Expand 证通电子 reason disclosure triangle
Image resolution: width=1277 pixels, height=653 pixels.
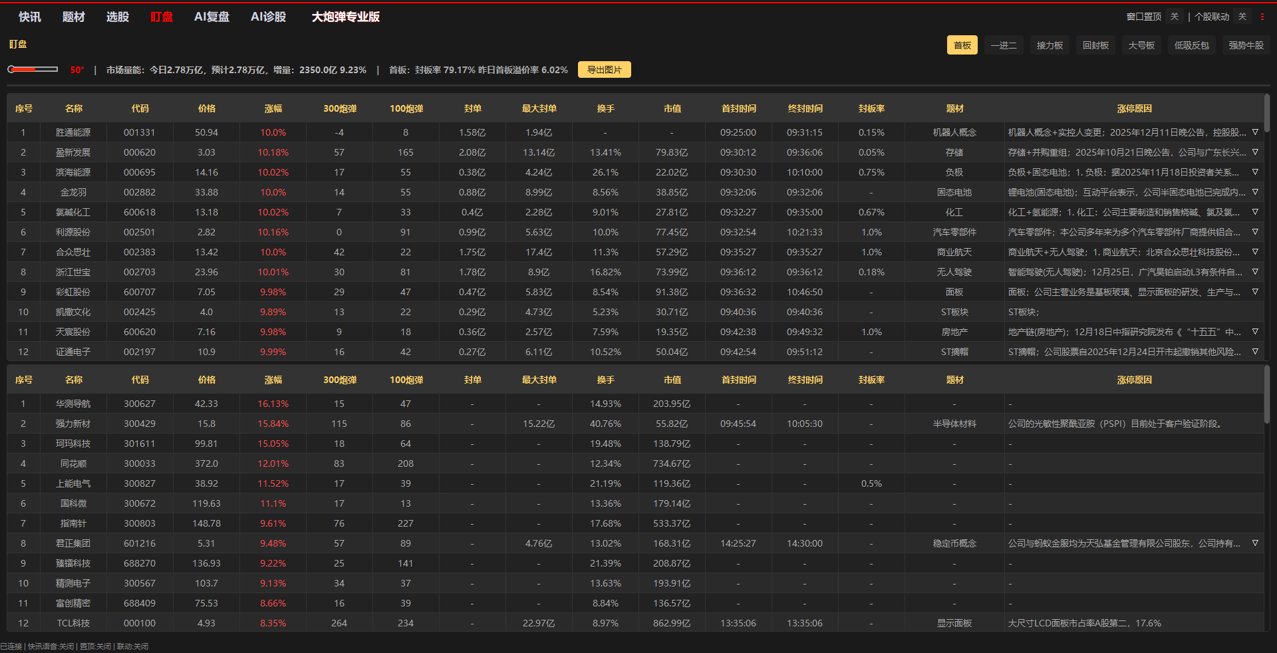click(1255, 352)
